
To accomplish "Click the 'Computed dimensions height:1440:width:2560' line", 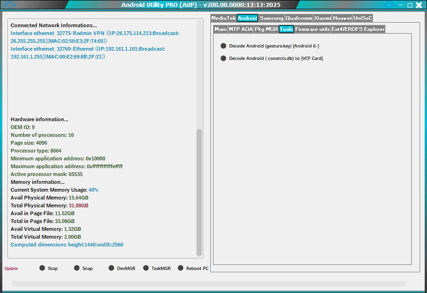I will pyautogui.click(x=67, y=245).
